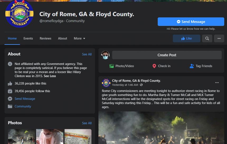
Task: Click the Tag Friends option label
Action: click(204, 66)
